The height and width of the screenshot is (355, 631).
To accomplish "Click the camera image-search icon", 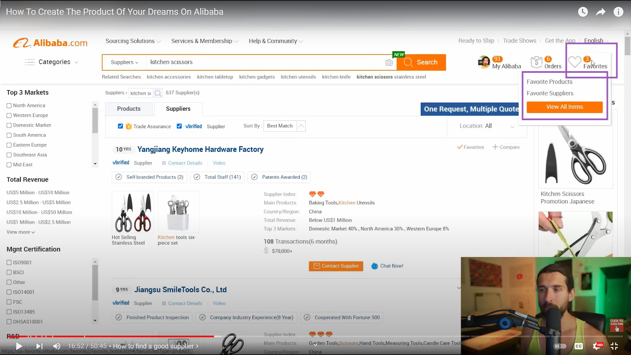I will click(389, 62).
